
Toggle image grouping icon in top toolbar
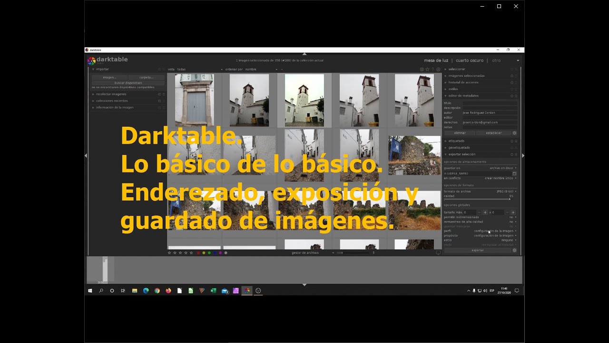click(x=422, y=70)
